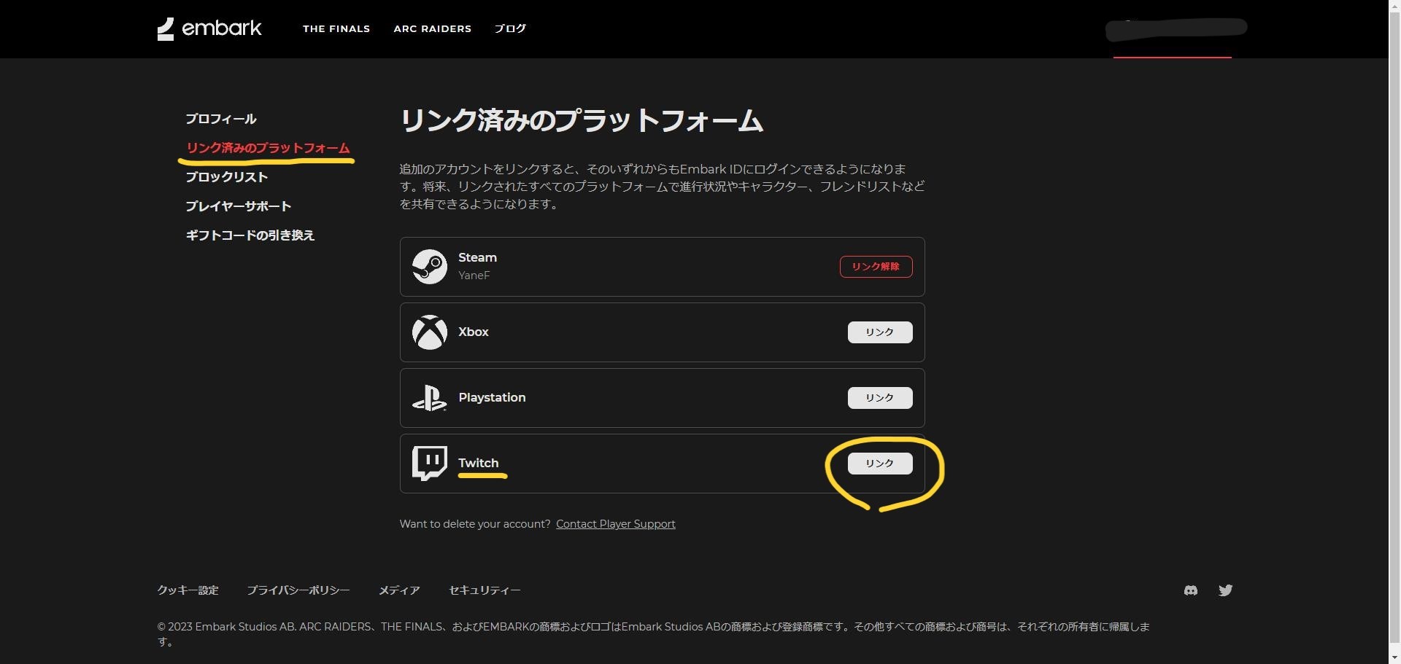
Task: Open クッキー設定 in the footer
Action: pos(188,590)
